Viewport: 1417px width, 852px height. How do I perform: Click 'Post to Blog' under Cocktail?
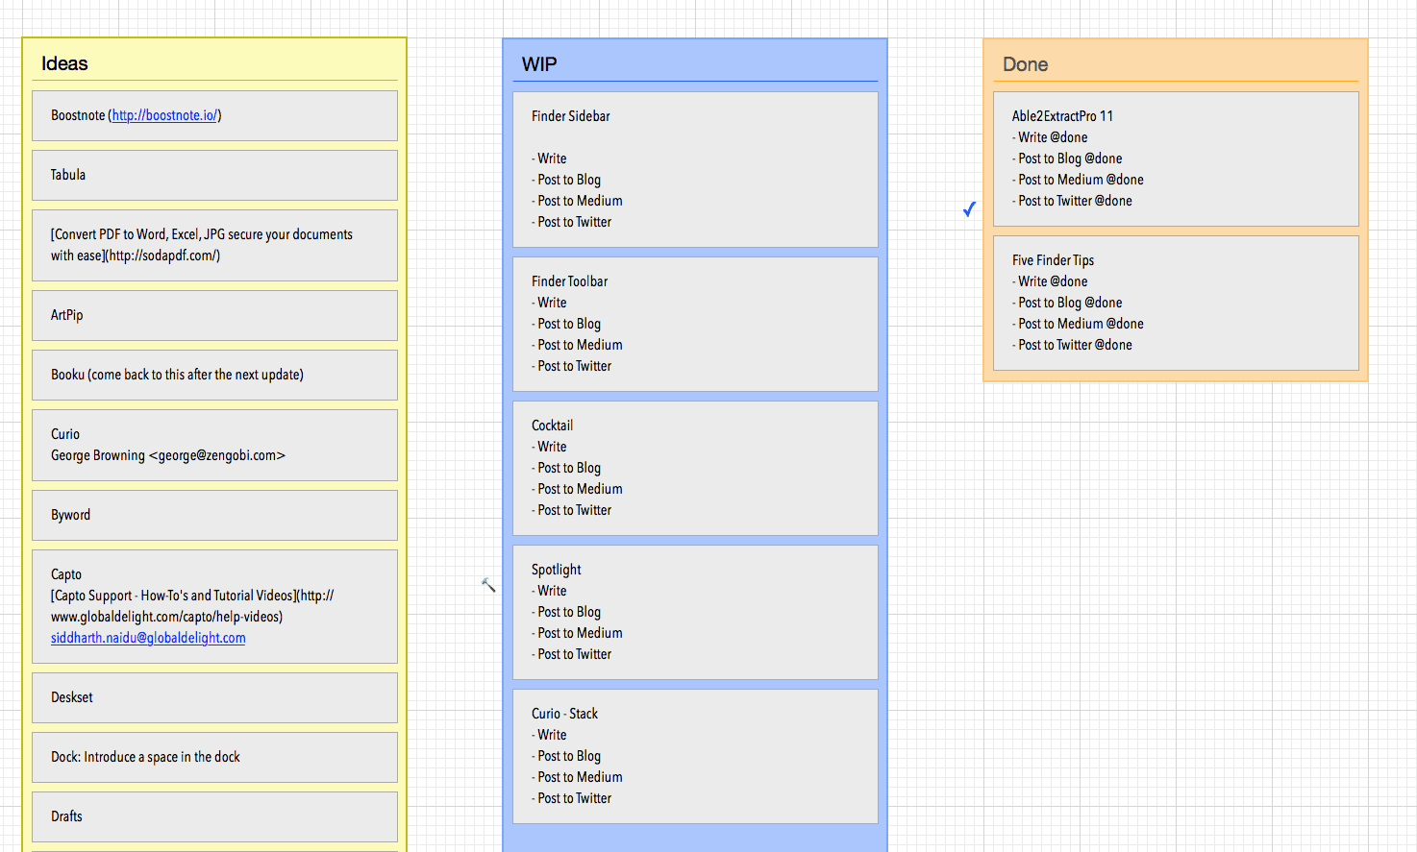566,468
